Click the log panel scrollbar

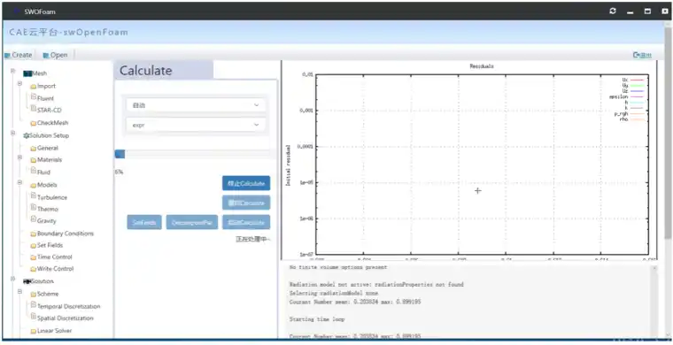[654, 303]
